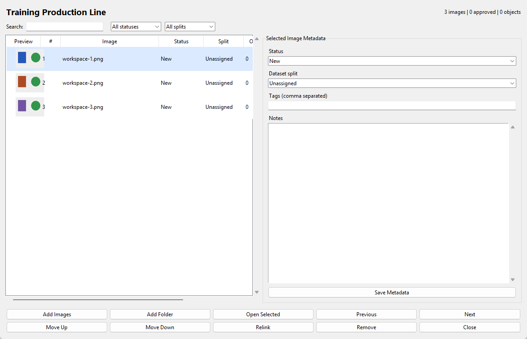This screenshot has height=339, width=527.
Task: Click the Save Metadata button
Action: tap(392, 292)
